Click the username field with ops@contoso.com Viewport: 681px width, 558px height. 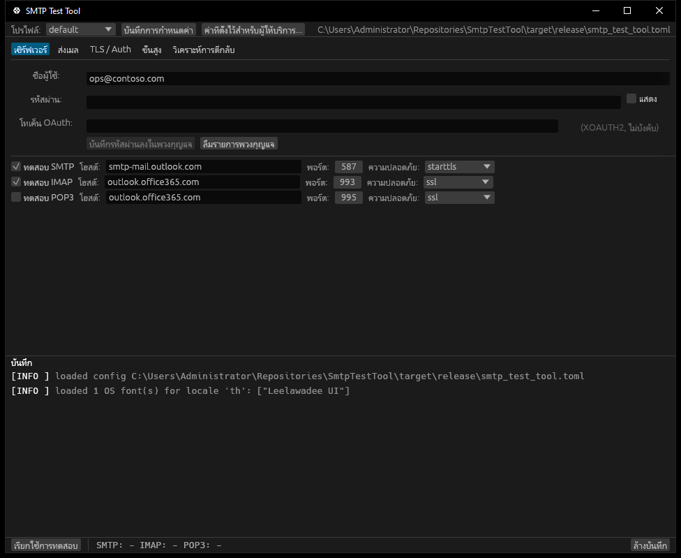(378, 79)
